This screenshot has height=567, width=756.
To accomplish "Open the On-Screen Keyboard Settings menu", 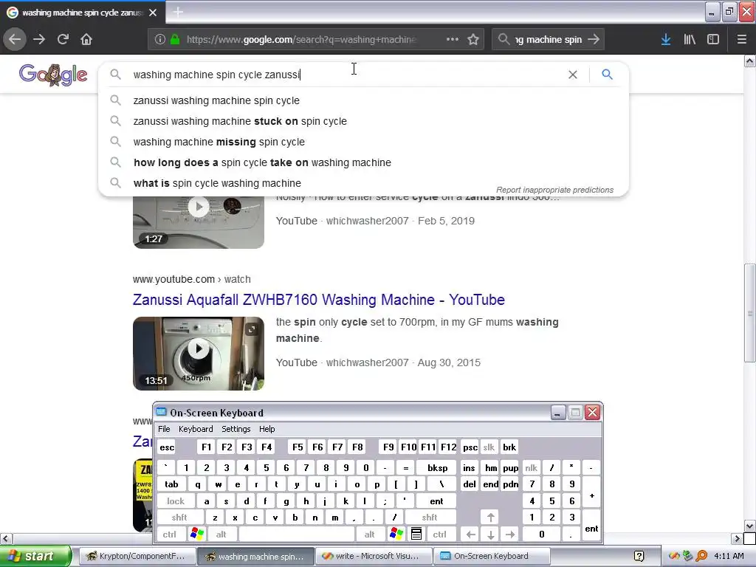I will (236, 429).
